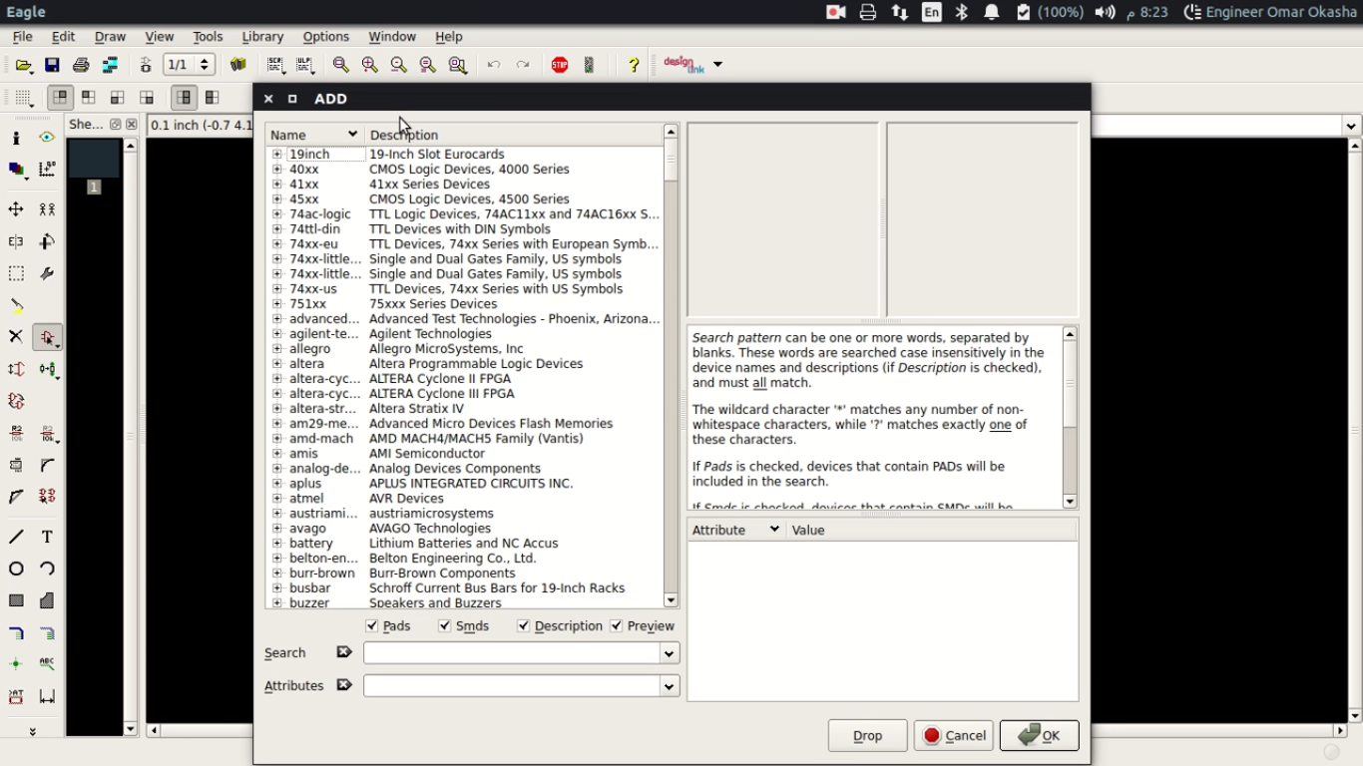The width and height of the screenshot is (1363, 766).
Task: Open the Use library book icon
Action: pyautogui.click(x=238, y=65)
